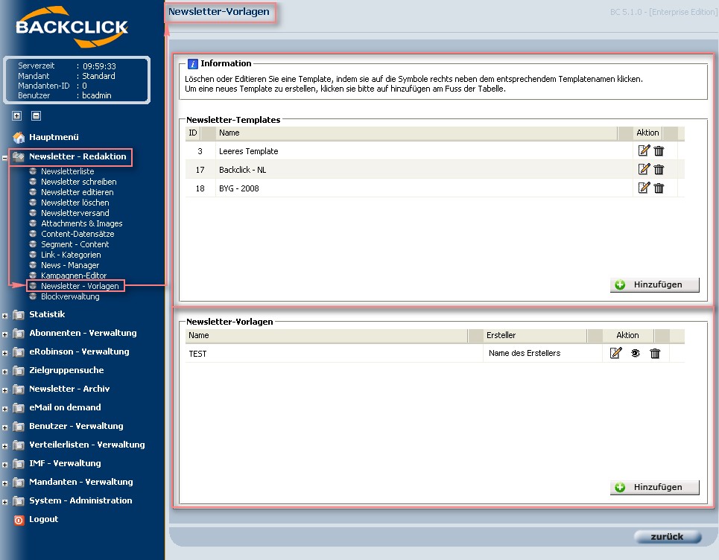Go to Hauptmenü
The height and width of the screenshot is (560, 719).
[54, 137]
